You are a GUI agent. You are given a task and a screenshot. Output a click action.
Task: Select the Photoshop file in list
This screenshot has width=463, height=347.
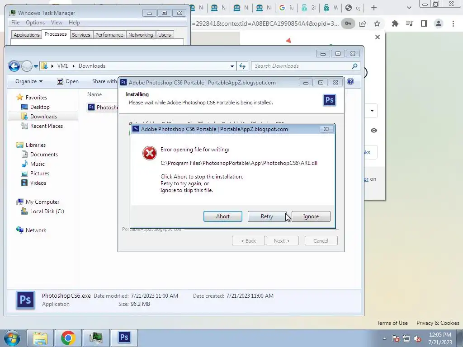(x=103, y=108)
